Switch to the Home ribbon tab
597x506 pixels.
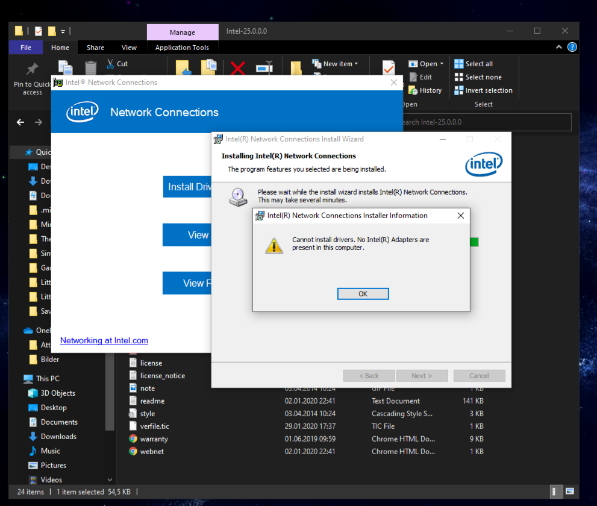click(60, 48)
